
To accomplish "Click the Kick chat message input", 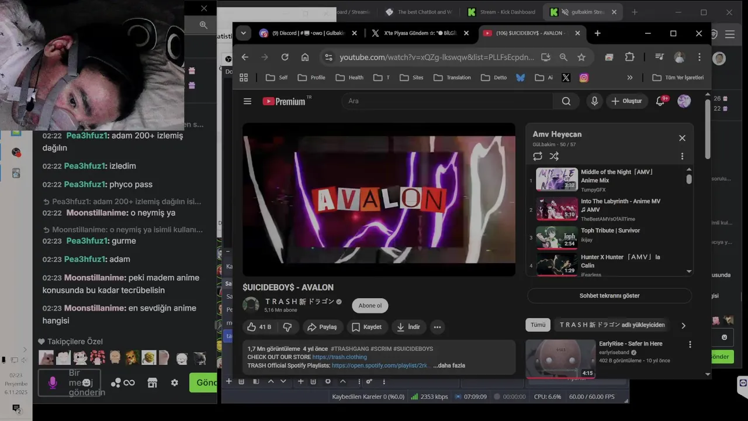I will (x=70, y=382).
